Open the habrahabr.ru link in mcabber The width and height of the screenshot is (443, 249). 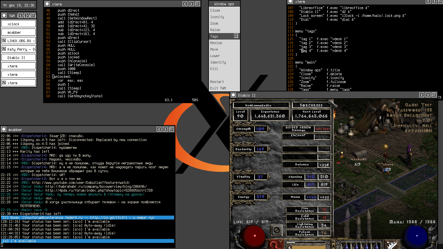96,186
